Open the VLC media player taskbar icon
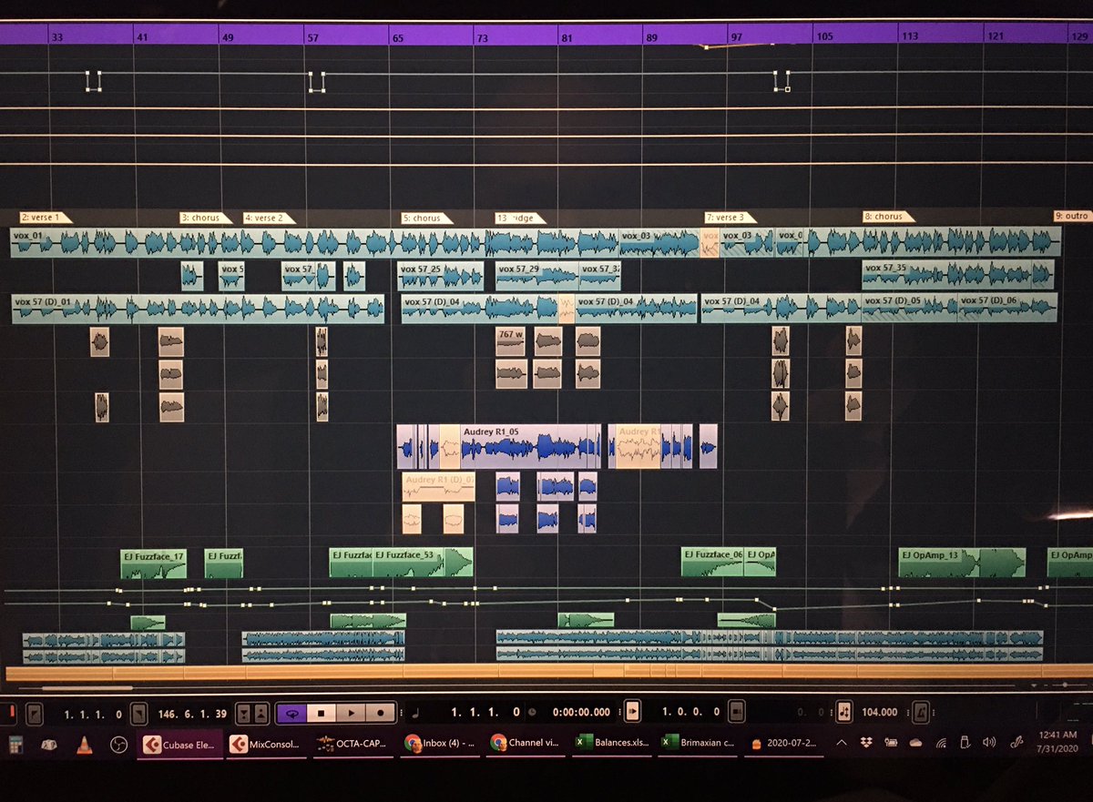 pos(83,746)
